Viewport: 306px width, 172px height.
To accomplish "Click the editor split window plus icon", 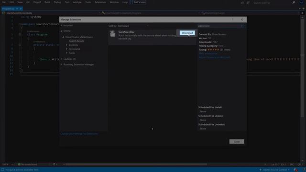I will 303,13.
